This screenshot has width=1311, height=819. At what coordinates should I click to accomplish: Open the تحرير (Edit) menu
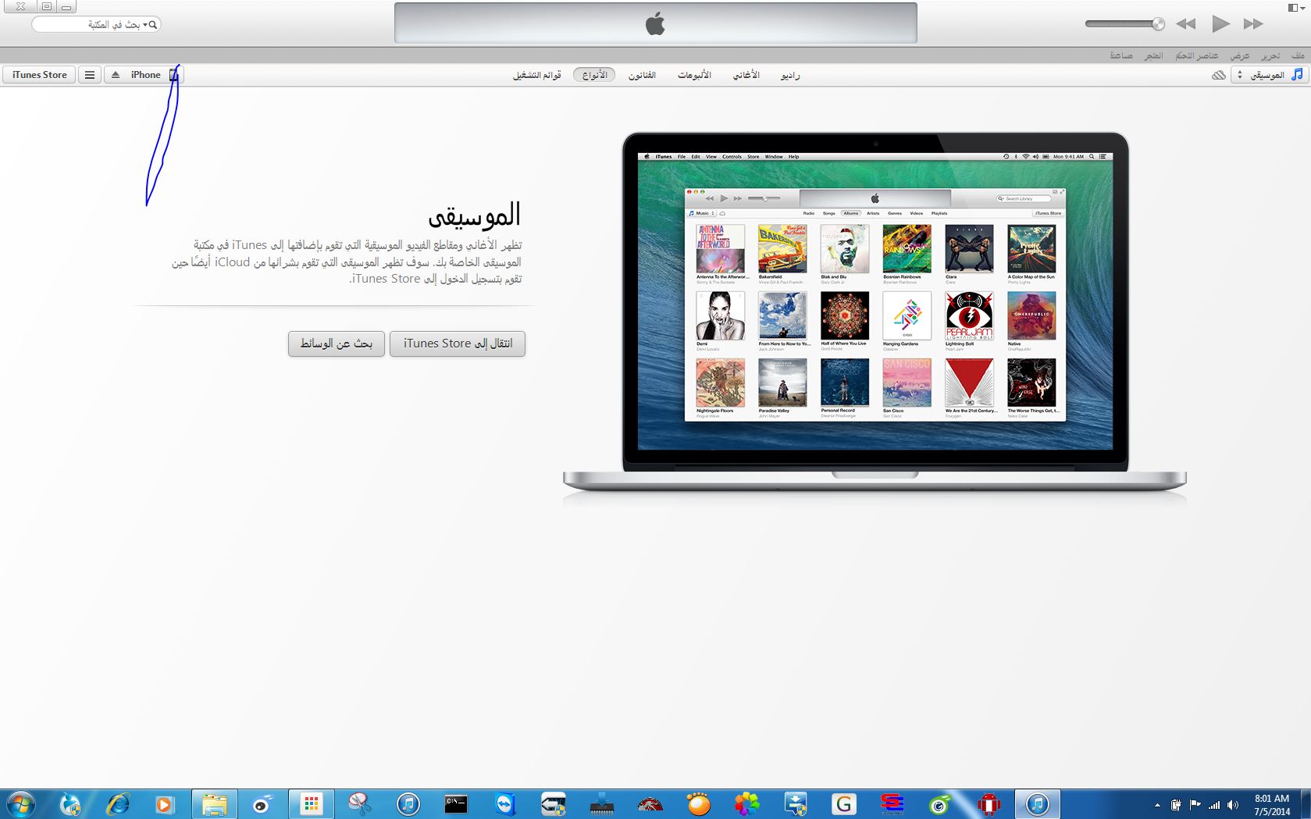click(1270, 55)
